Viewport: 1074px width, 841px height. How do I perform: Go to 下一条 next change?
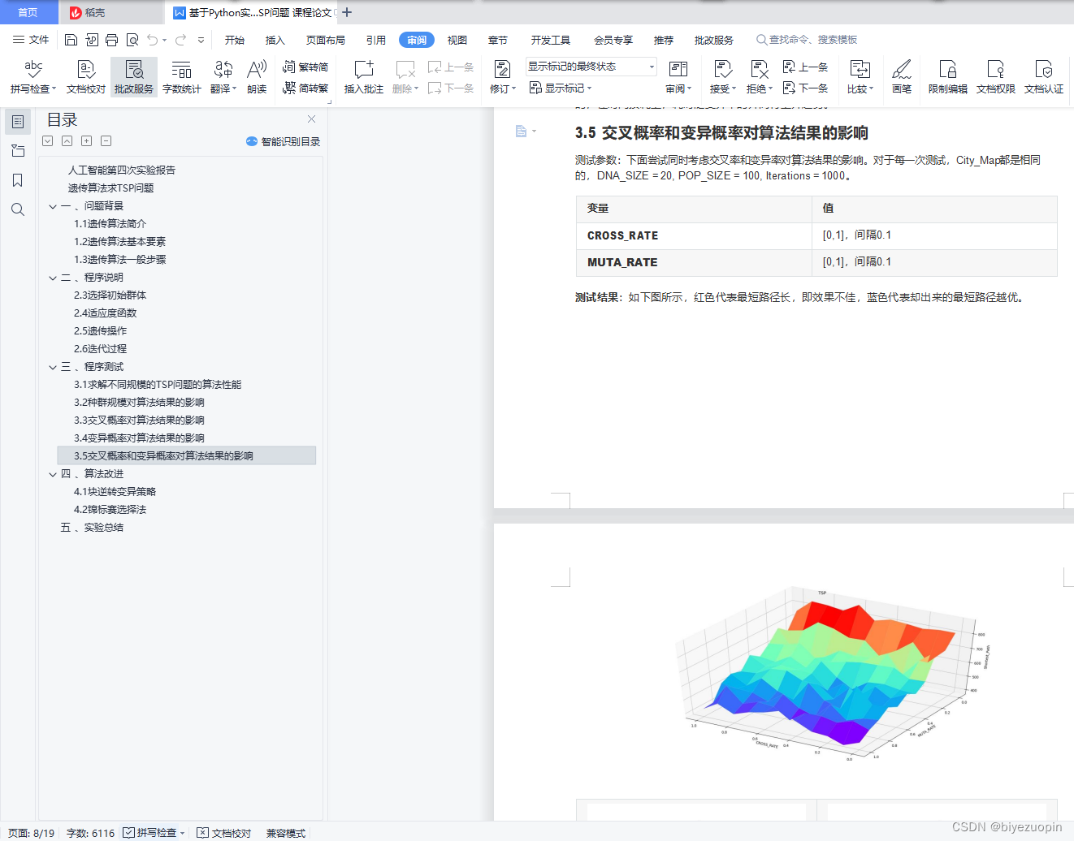[805, 88]
